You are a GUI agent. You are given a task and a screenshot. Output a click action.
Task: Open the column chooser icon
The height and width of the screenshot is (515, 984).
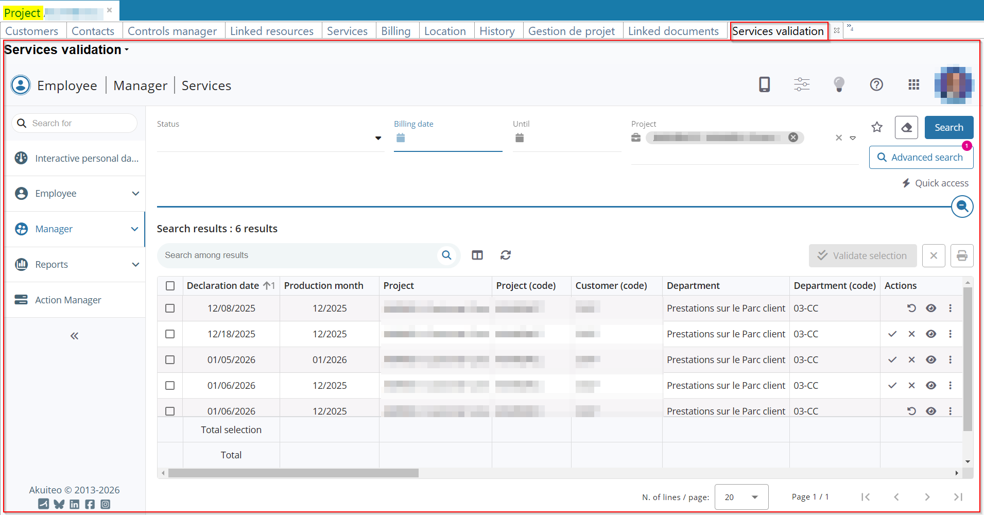pos(477,255)
